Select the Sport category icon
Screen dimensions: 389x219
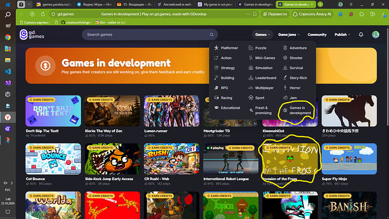[251, 98]
